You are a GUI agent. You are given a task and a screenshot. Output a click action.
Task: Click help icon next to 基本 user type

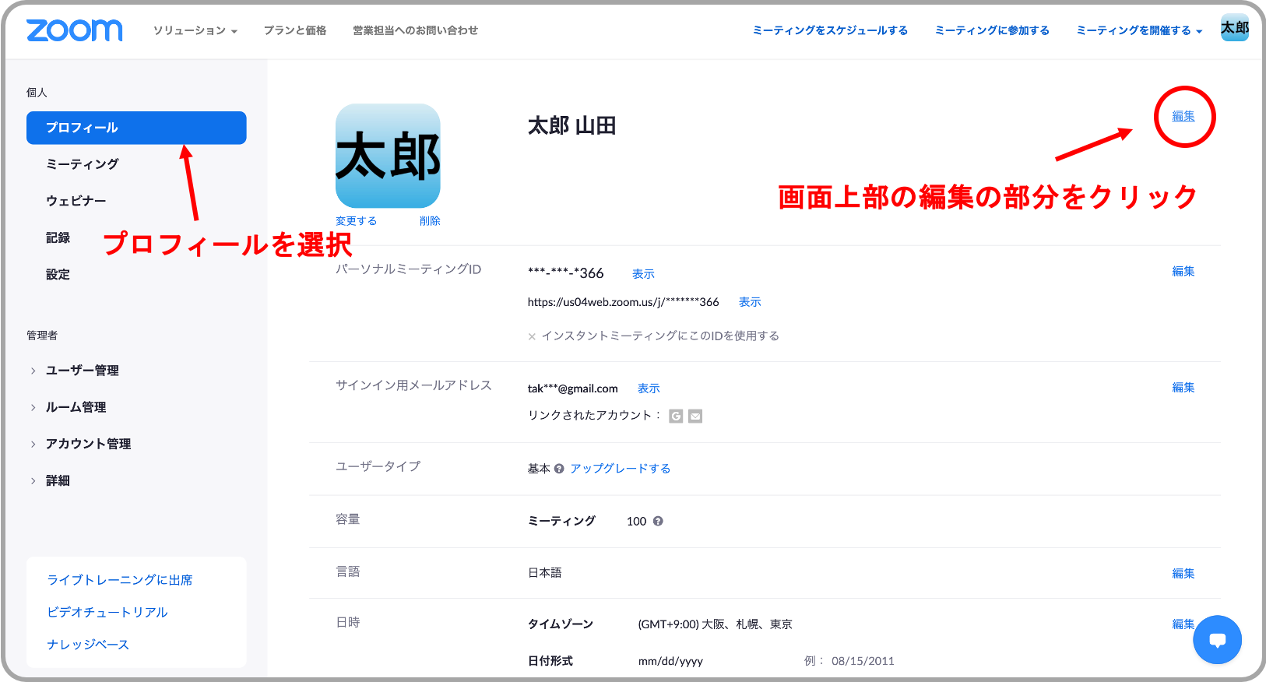(x=559, y=469)
